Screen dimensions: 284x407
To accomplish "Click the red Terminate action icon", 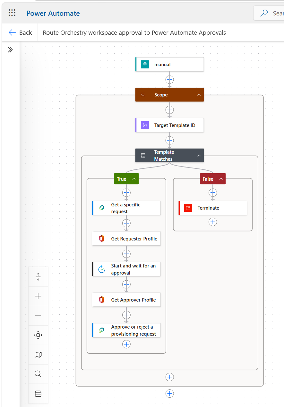I will point(188,208).
